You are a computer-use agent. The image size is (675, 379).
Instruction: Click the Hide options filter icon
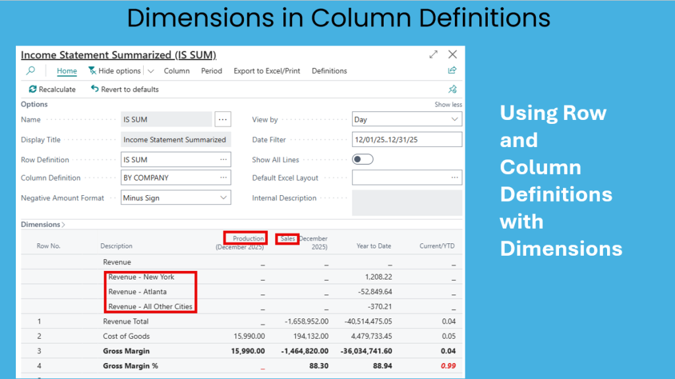tap(92, 71)
